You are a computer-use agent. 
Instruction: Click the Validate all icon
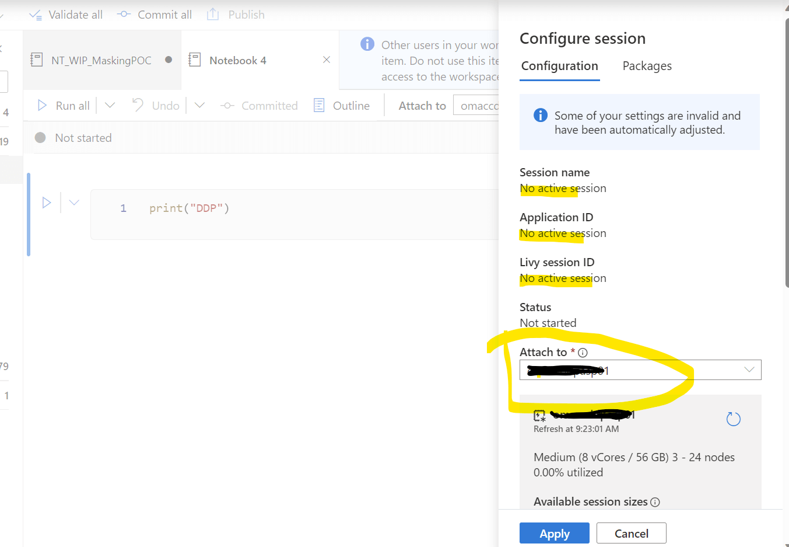click(x=36, y=15)
